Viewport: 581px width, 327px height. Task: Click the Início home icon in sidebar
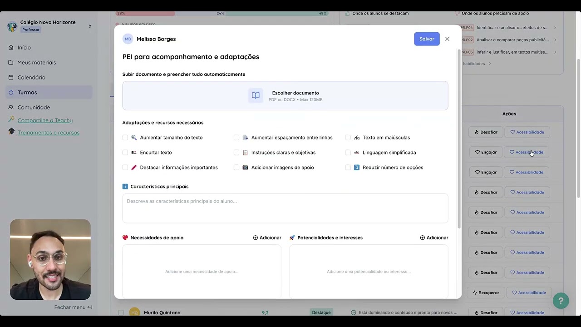coord(11,47)
